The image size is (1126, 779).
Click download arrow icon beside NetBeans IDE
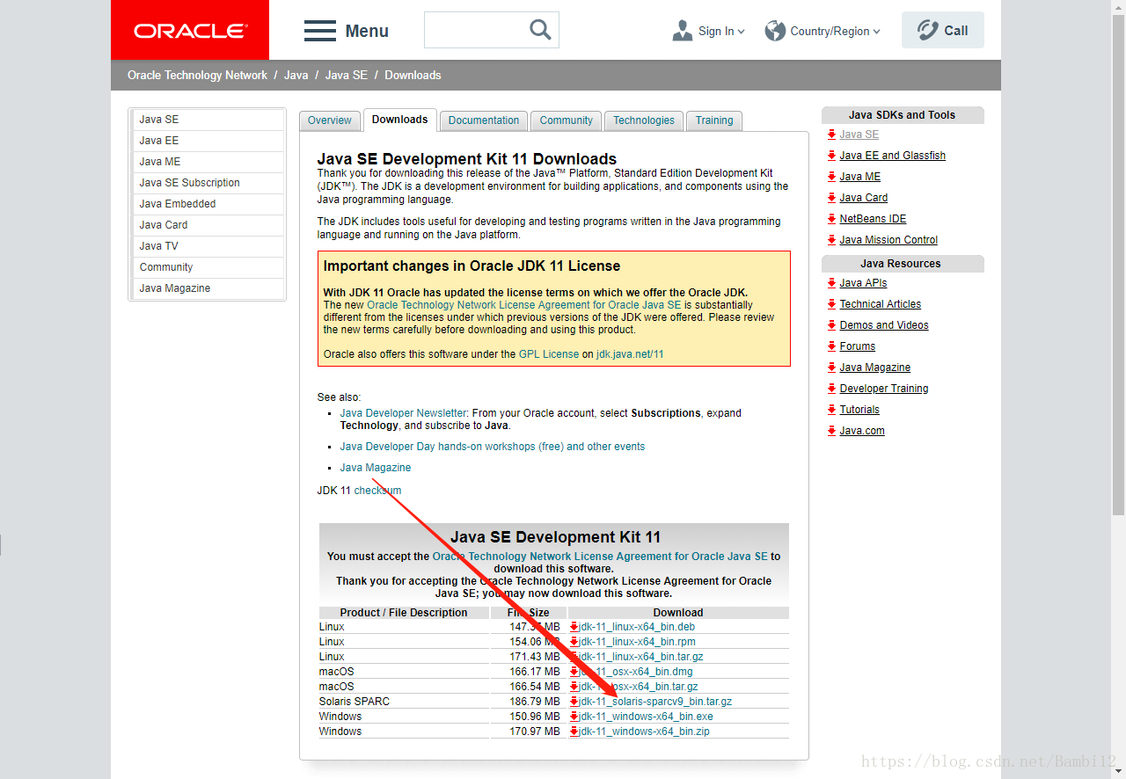coord(831,219)
